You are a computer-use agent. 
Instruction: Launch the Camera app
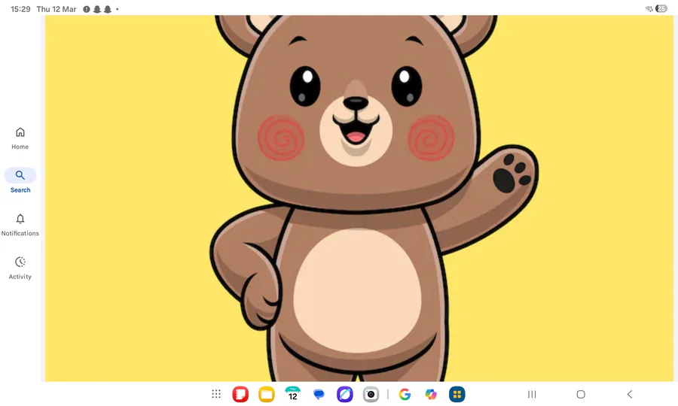(371, 395)
